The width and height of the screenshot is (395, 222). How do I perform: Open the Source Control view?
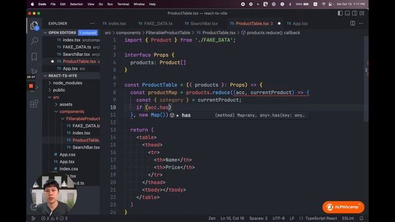point(34,72)
